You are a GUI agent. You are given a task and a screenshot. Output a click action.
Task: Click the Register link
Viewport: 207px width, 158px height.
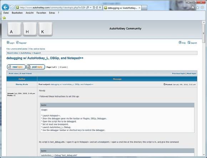21,43
